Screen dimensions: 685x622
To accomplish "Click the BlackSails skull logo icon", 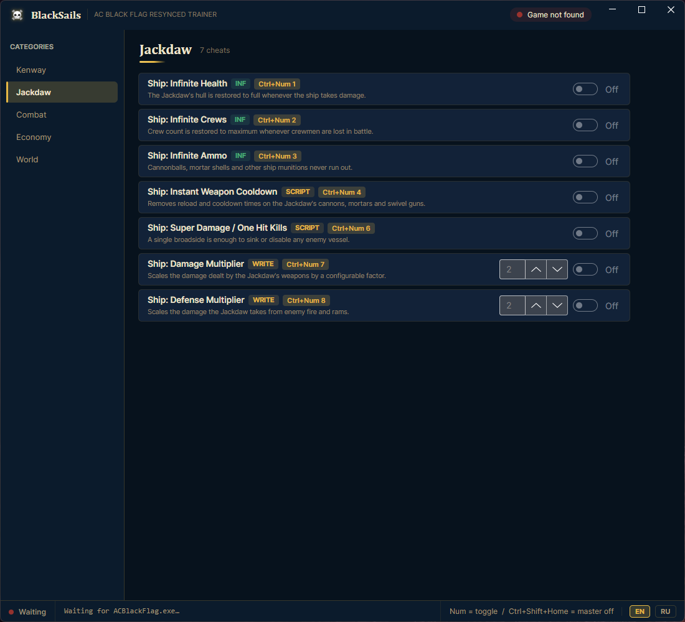I will (x=17, y=15).
